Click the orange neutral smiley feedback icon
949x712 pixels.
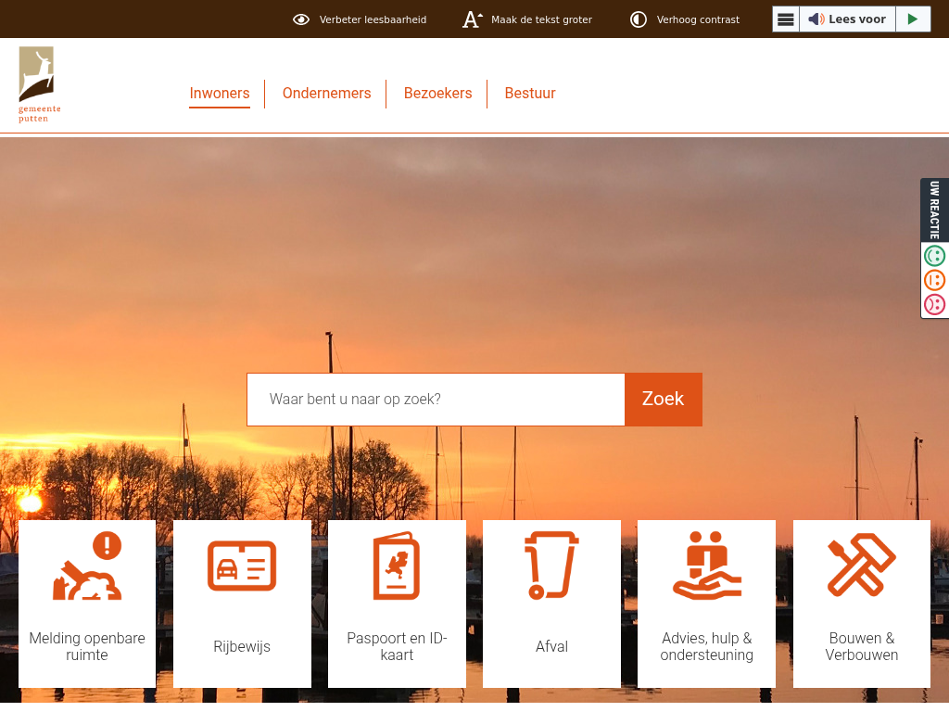click(x=934, y=280)
